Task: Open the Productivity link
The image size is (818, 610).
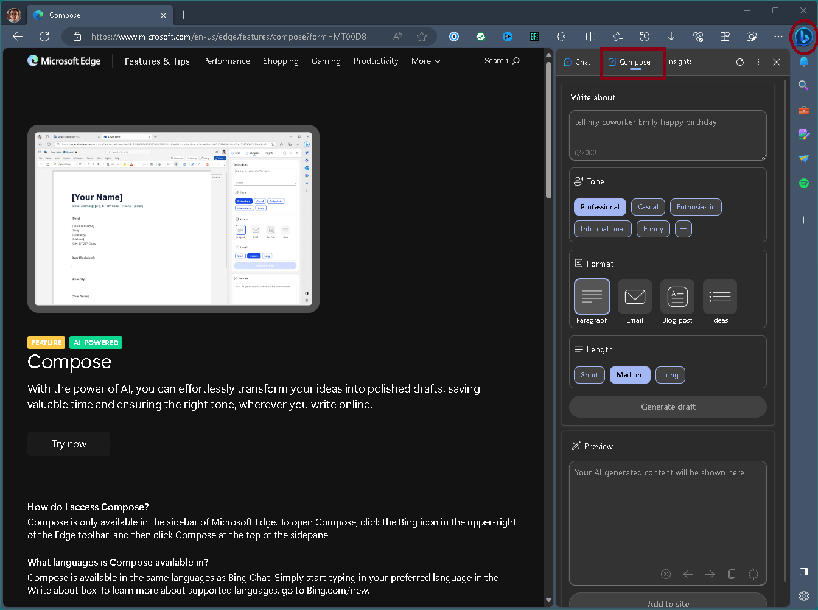Action: pos(376,61)
